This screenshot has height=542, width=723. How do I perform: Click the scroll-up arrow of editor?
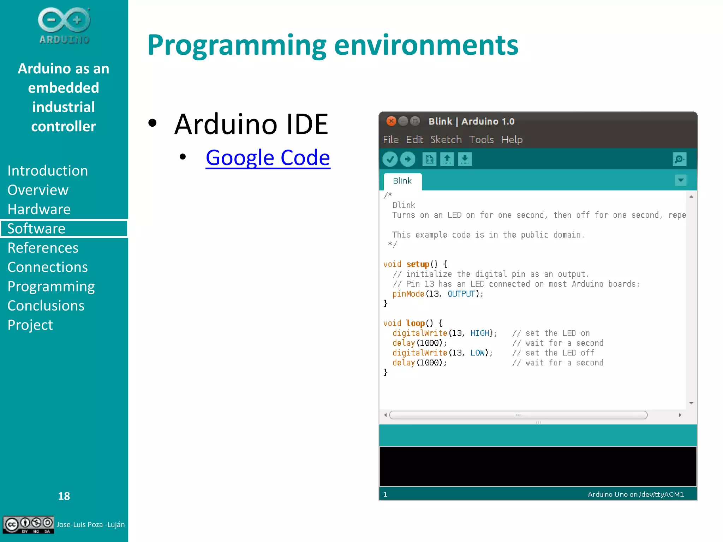(x=691, y=197)
